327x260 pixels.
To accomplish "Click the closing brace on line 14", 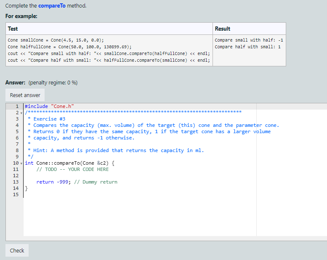I will pos(26,189).
